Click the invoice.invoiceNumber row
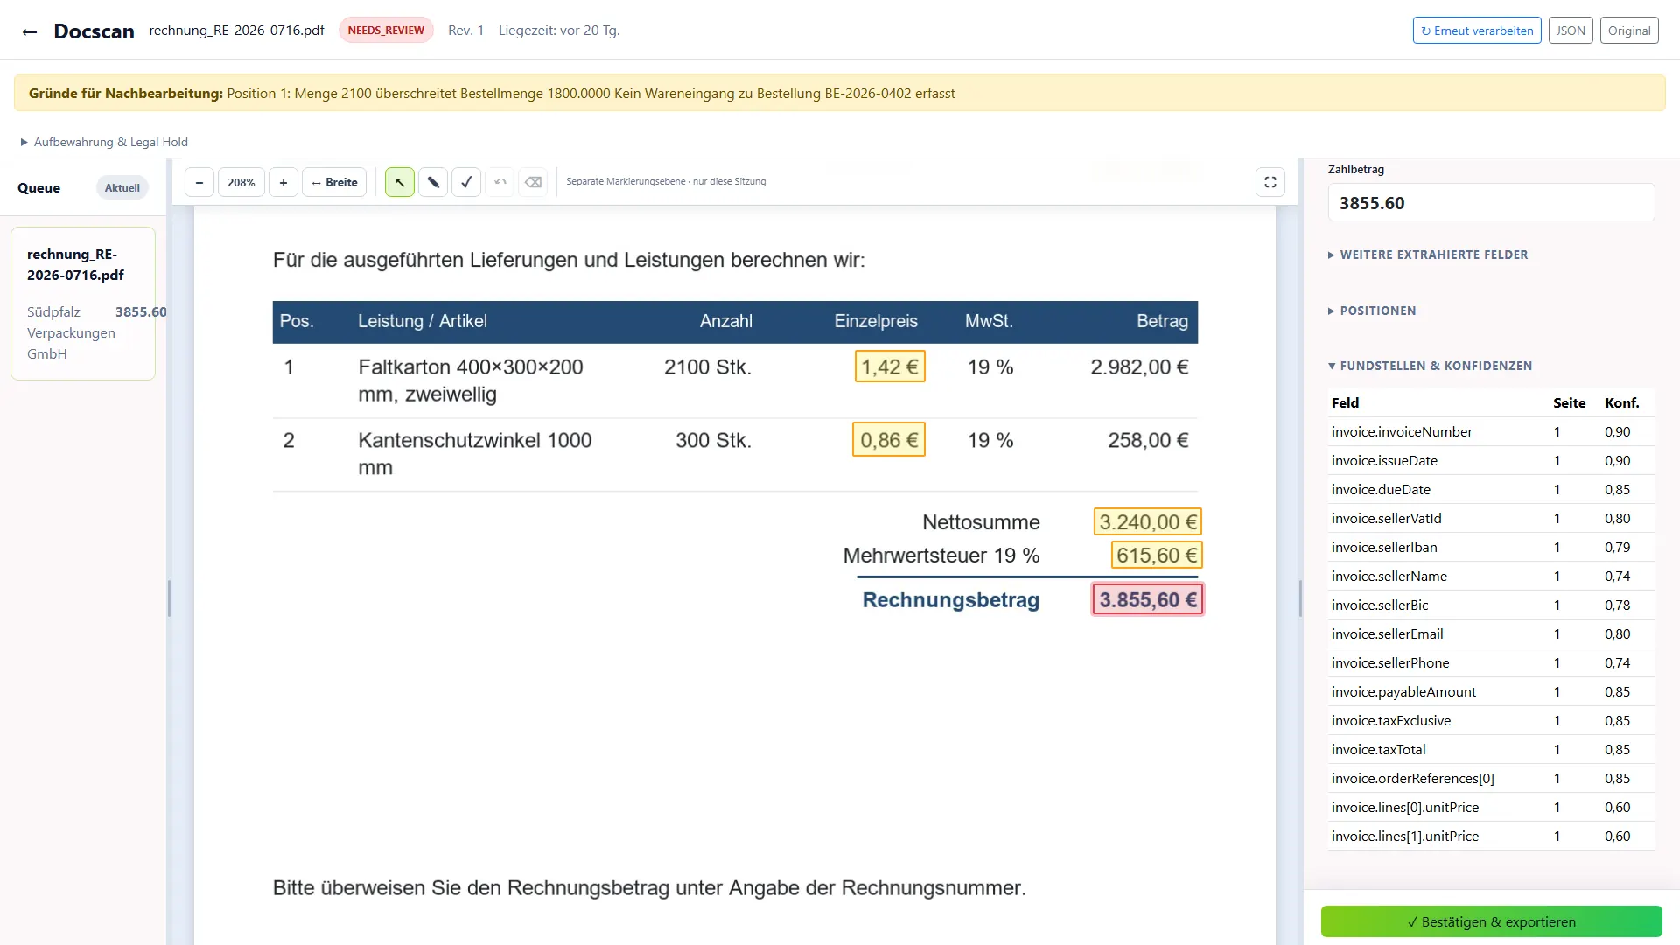Viewport: 1680px width, 945px height. 1492,431
